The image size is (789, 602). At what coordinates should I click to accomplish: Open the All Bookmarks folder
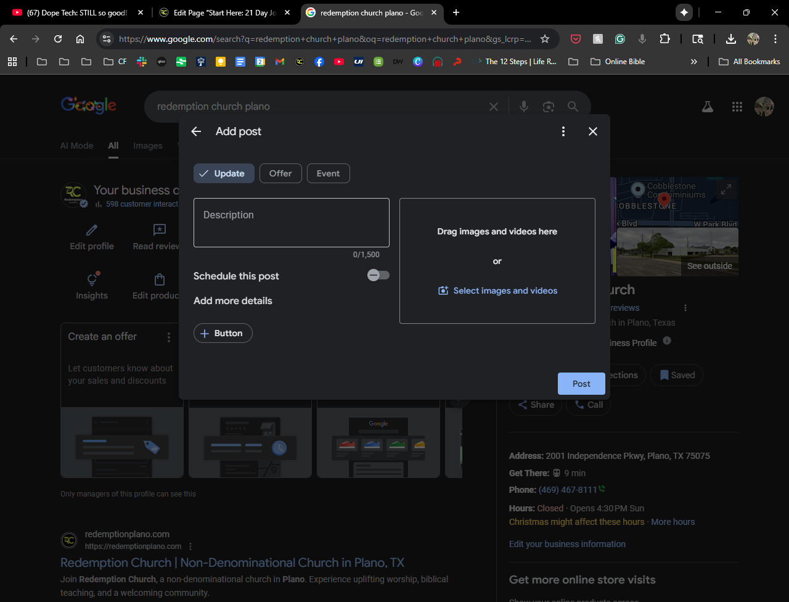750,62
